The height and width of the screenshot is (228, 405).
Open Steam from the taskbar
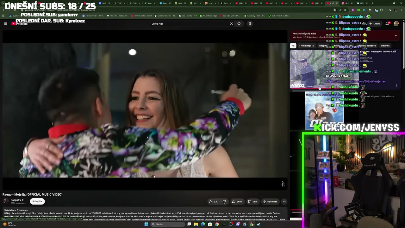[x=259, y=224]
